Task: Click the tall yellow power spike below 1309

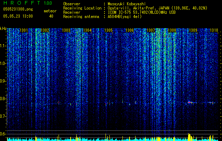Action: tap(189, 137)
